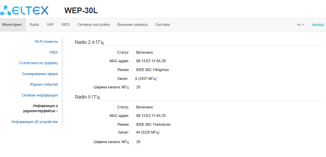Click the (выход) logout link
This screenshot has width=326, height=157.
[x=318, y=25]
